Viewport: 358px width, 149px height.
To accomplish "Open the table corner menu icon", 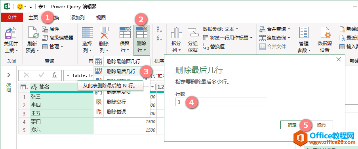I will tap(24, 87).
